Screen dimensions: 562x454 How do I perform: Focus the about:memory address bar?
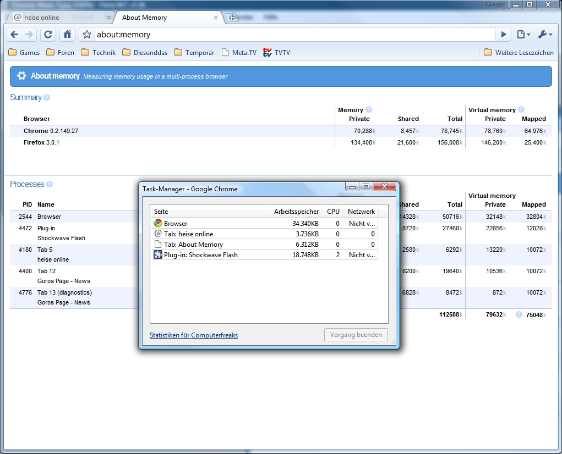(x=294, y=34)
